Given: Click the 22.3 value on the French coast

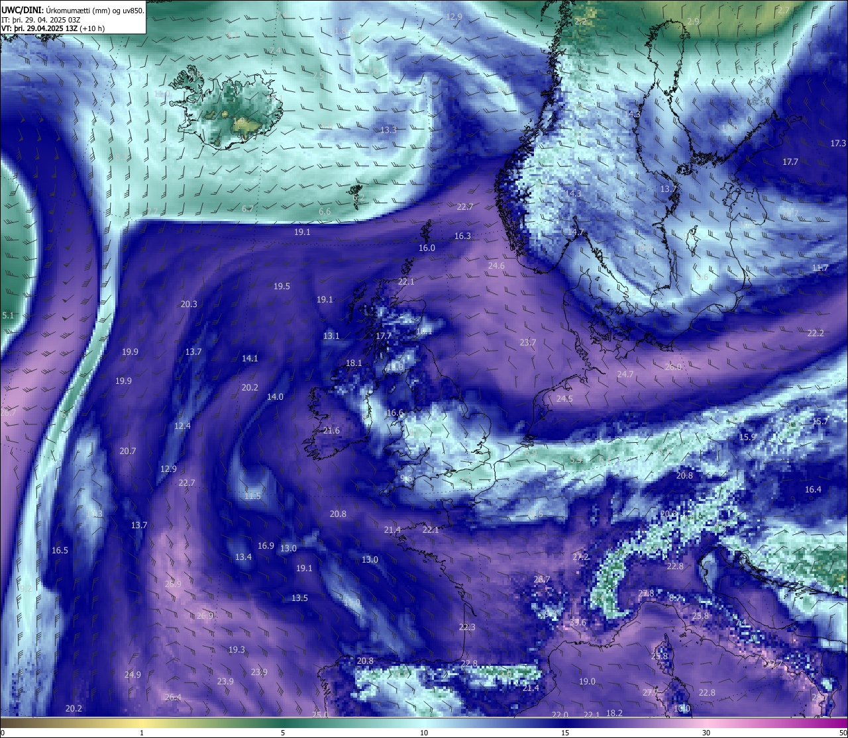Looking at the screenshot, I should (x=467, y=627).
